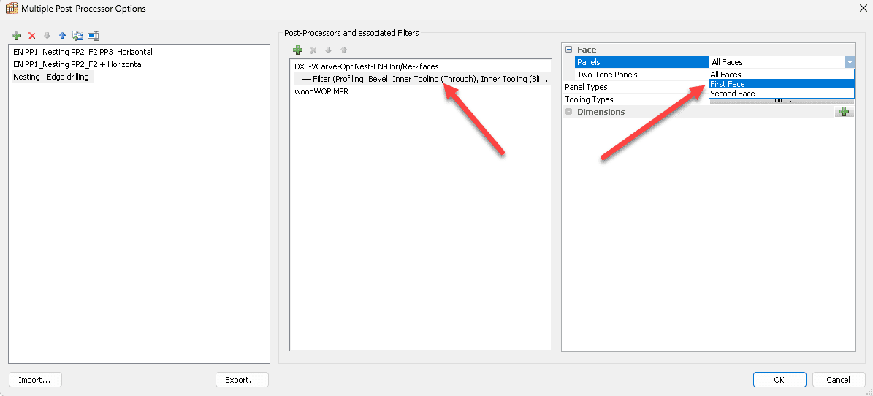Screen dimensions: 873x396
Task: Select the Nesting - Edge drilling entry
Action: pos(51,77)
